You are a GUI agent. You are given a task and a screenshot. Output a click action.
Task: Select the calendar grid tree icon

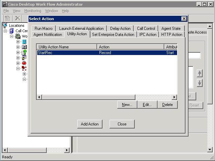coord(24,58)
